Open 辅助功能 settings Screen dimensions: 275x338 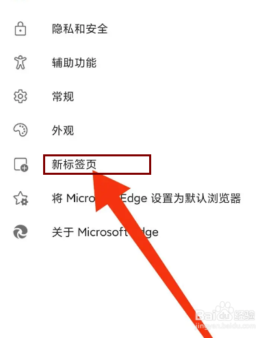(74, 63)
